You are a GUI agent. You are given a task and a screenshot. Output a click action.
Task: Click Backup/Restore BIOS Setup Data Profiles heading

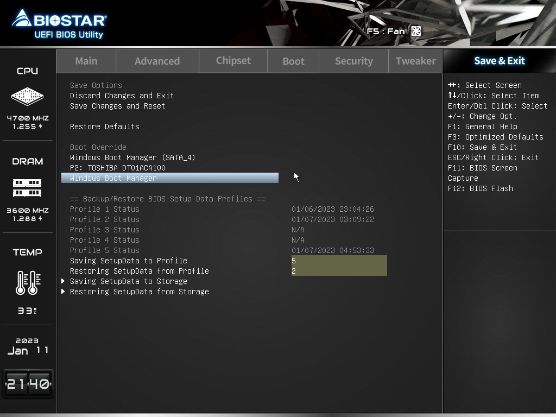point(167,199)
